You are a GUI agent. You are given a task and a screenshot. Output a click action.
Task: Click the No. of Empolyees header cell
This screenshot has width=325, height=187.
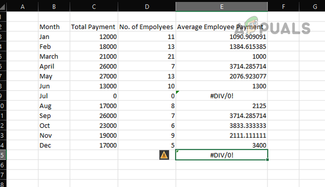[x=147, y=27]
